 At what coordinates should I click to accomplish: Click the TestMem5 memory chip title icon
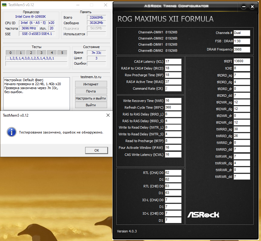(4, 5)
